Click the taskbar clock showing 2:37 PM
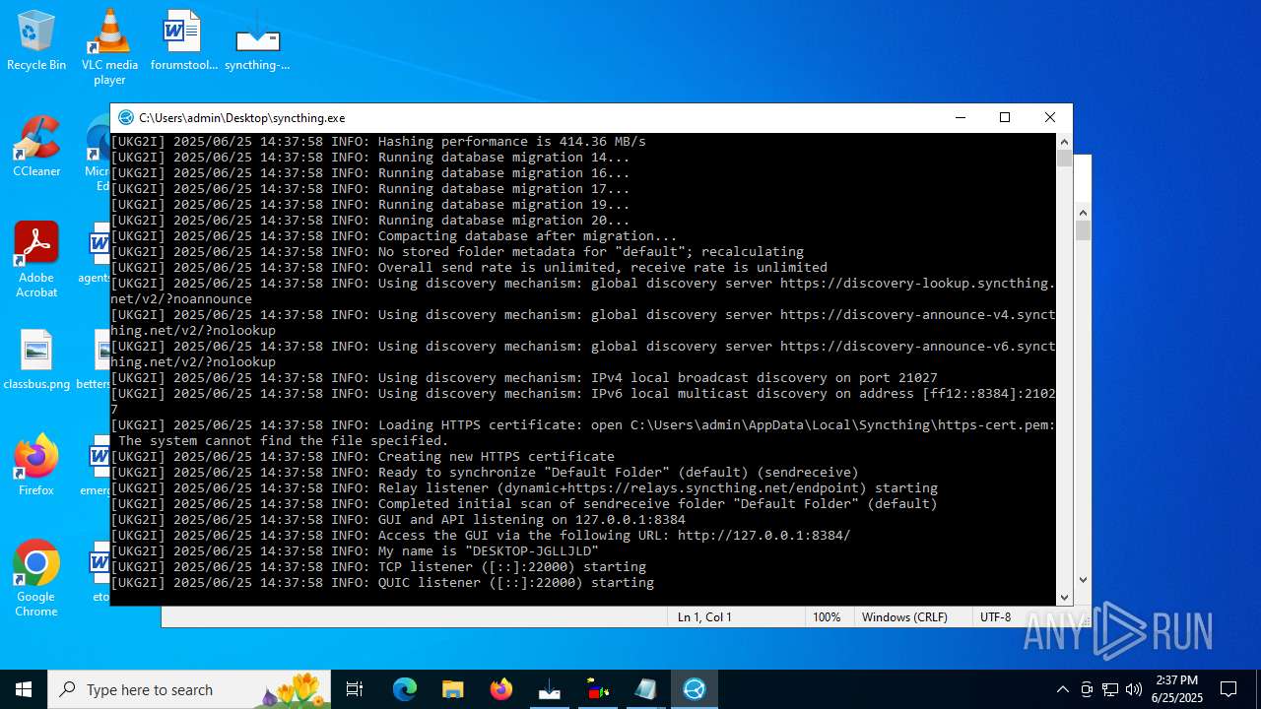 (x=1177, y=689)
